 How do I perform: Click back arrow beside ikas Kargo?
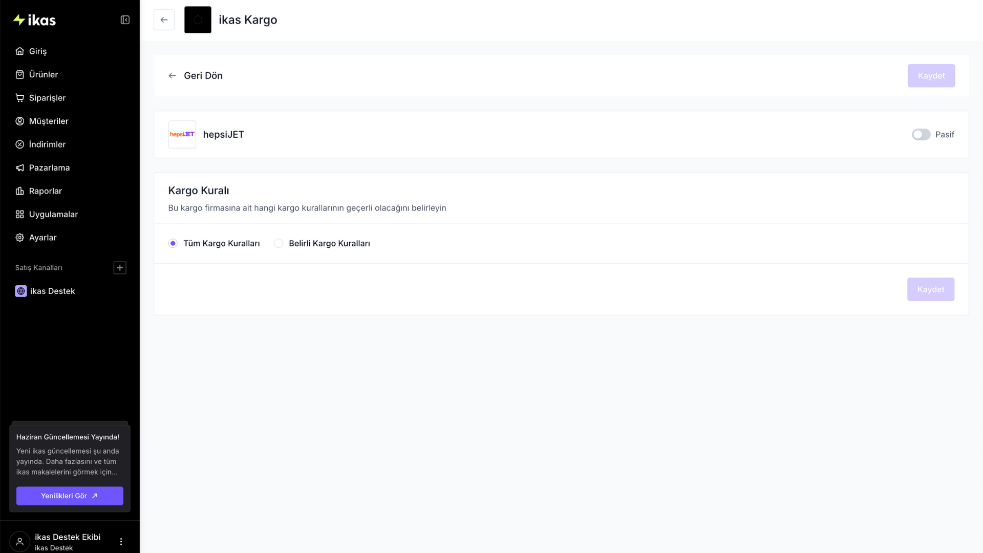pos(164,20)
